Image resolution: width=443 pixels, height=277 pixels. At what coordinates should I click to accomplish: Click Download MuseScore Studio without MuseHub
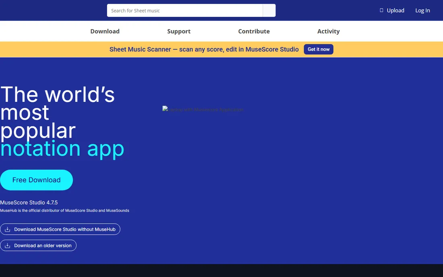[x=60, y=229]
